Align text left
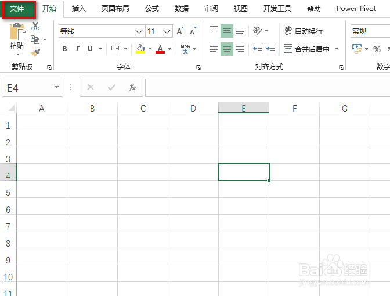 click(x=214, y=49)
